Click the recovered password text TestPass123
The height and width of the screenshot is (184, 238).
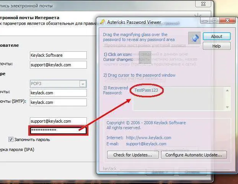pyautogui.click(x=146, y=90)
